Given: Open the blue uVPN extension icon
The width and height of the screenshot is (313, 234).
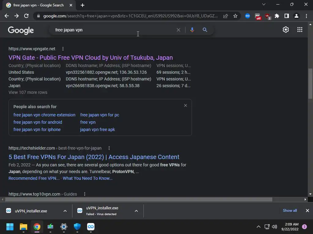Looking at the screenshot, I should point(248,16).
